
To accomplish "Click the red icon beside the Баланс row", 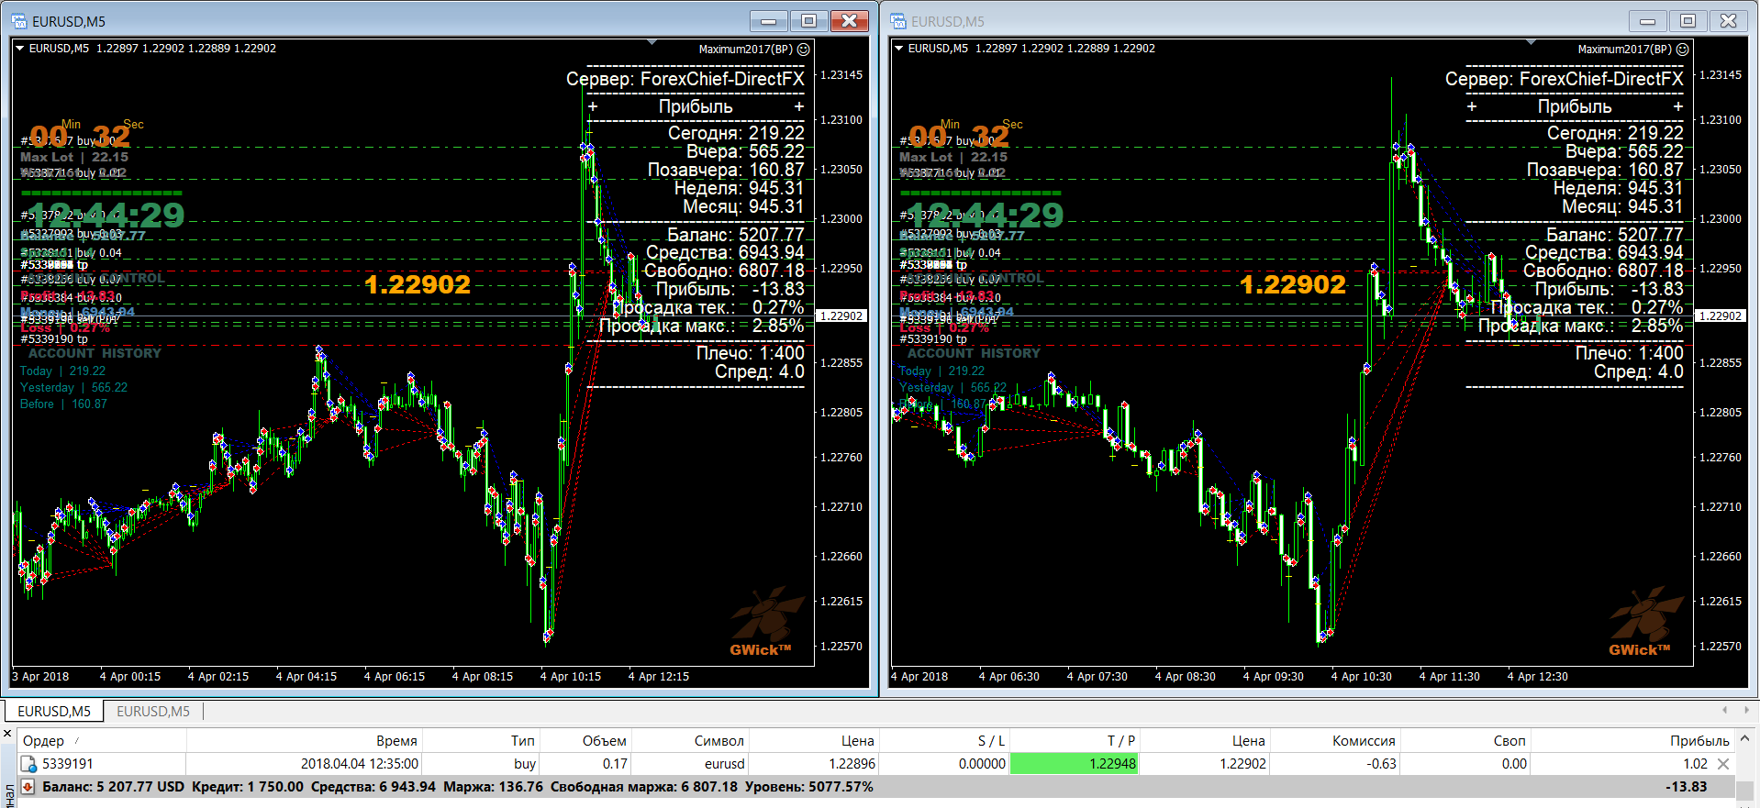I will point(28,787).
